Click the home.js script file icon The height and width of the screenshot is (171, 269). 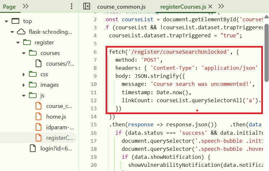(39, 117)
